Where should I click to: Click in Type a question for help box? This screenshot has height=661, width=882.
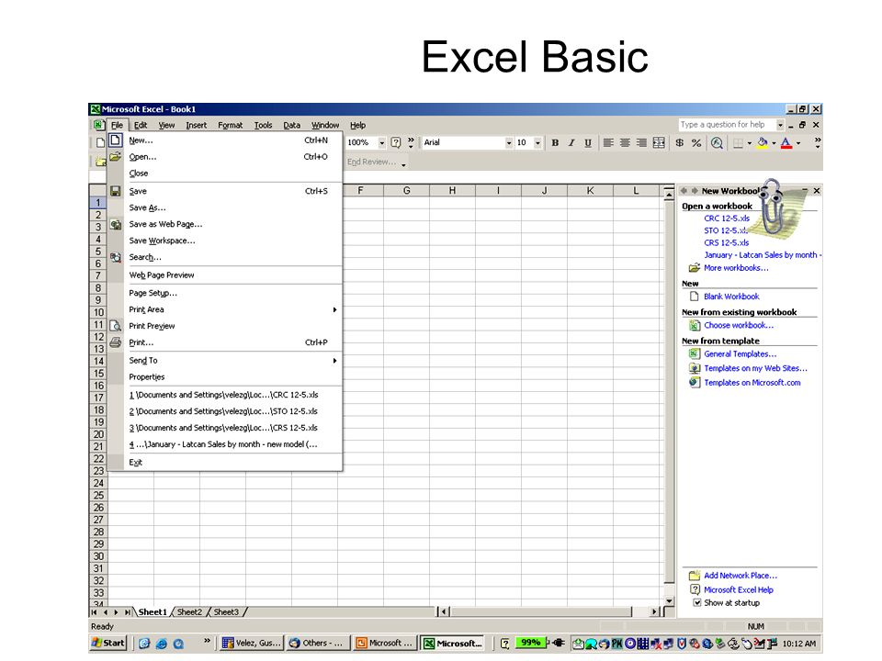coord(728,125)
